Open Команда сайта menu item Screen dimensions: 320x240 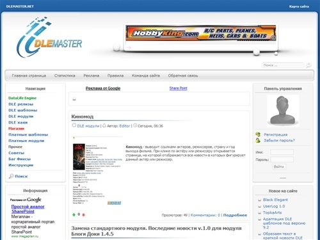click(146, 76)
